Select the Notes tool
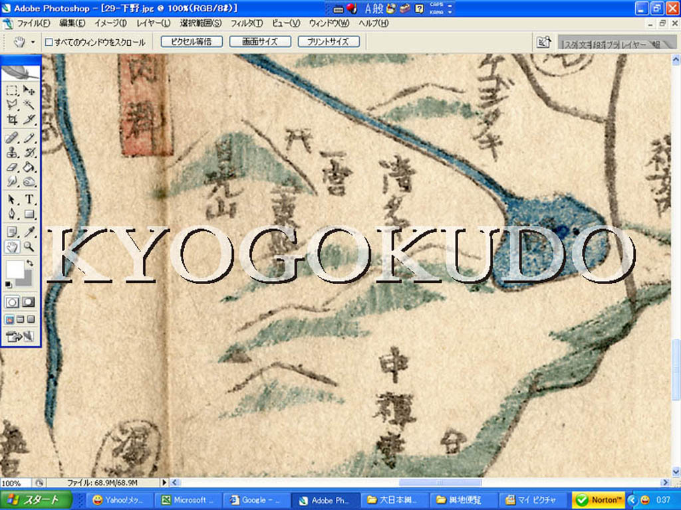This screenshot has width=681, height=510. coord(12,232)
